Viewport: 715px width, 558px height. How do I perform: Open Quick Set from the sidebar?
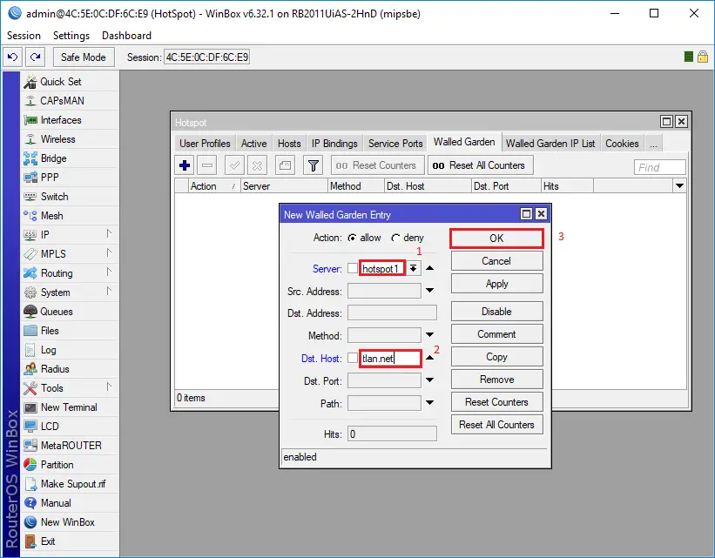[60, 82]
